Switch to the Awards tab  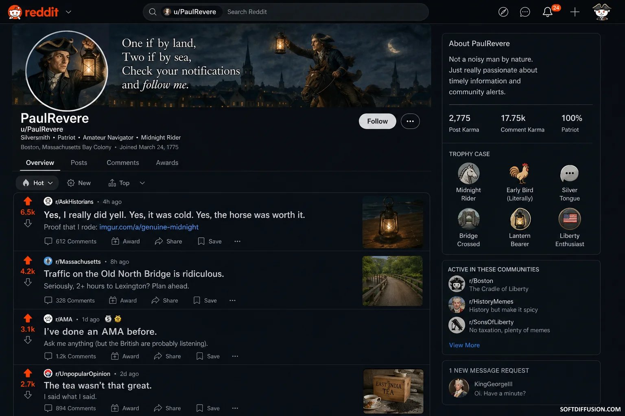coord(167,163)
